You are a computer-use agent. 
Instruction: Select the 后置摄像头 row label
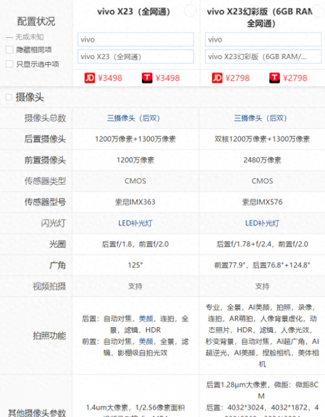(45, 139)
